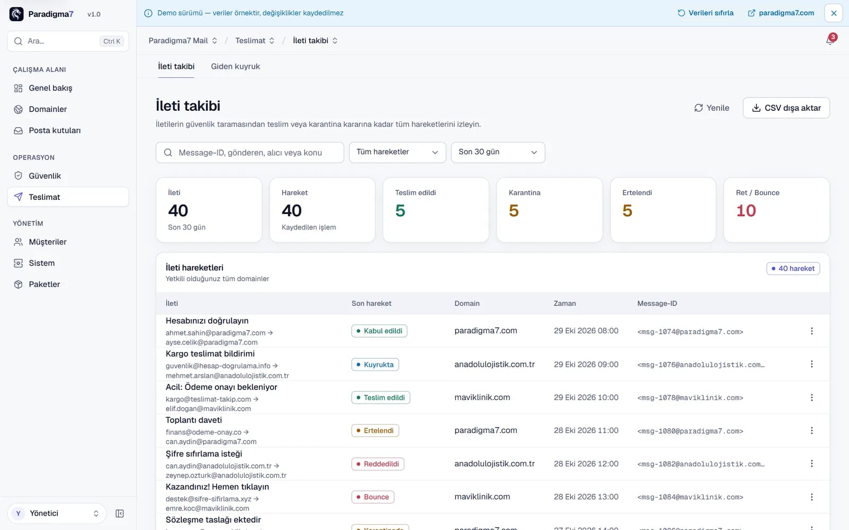Open Müşteriler management page
This screenshot has height=530, width=849.
[x=68, y=242]
